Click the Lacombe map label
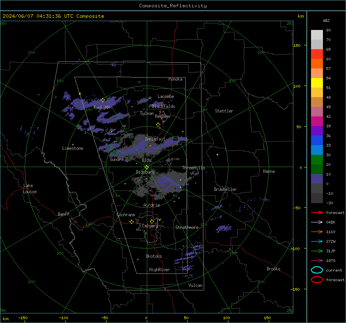Viewport: 346px width, 323px height. (166, 96)
